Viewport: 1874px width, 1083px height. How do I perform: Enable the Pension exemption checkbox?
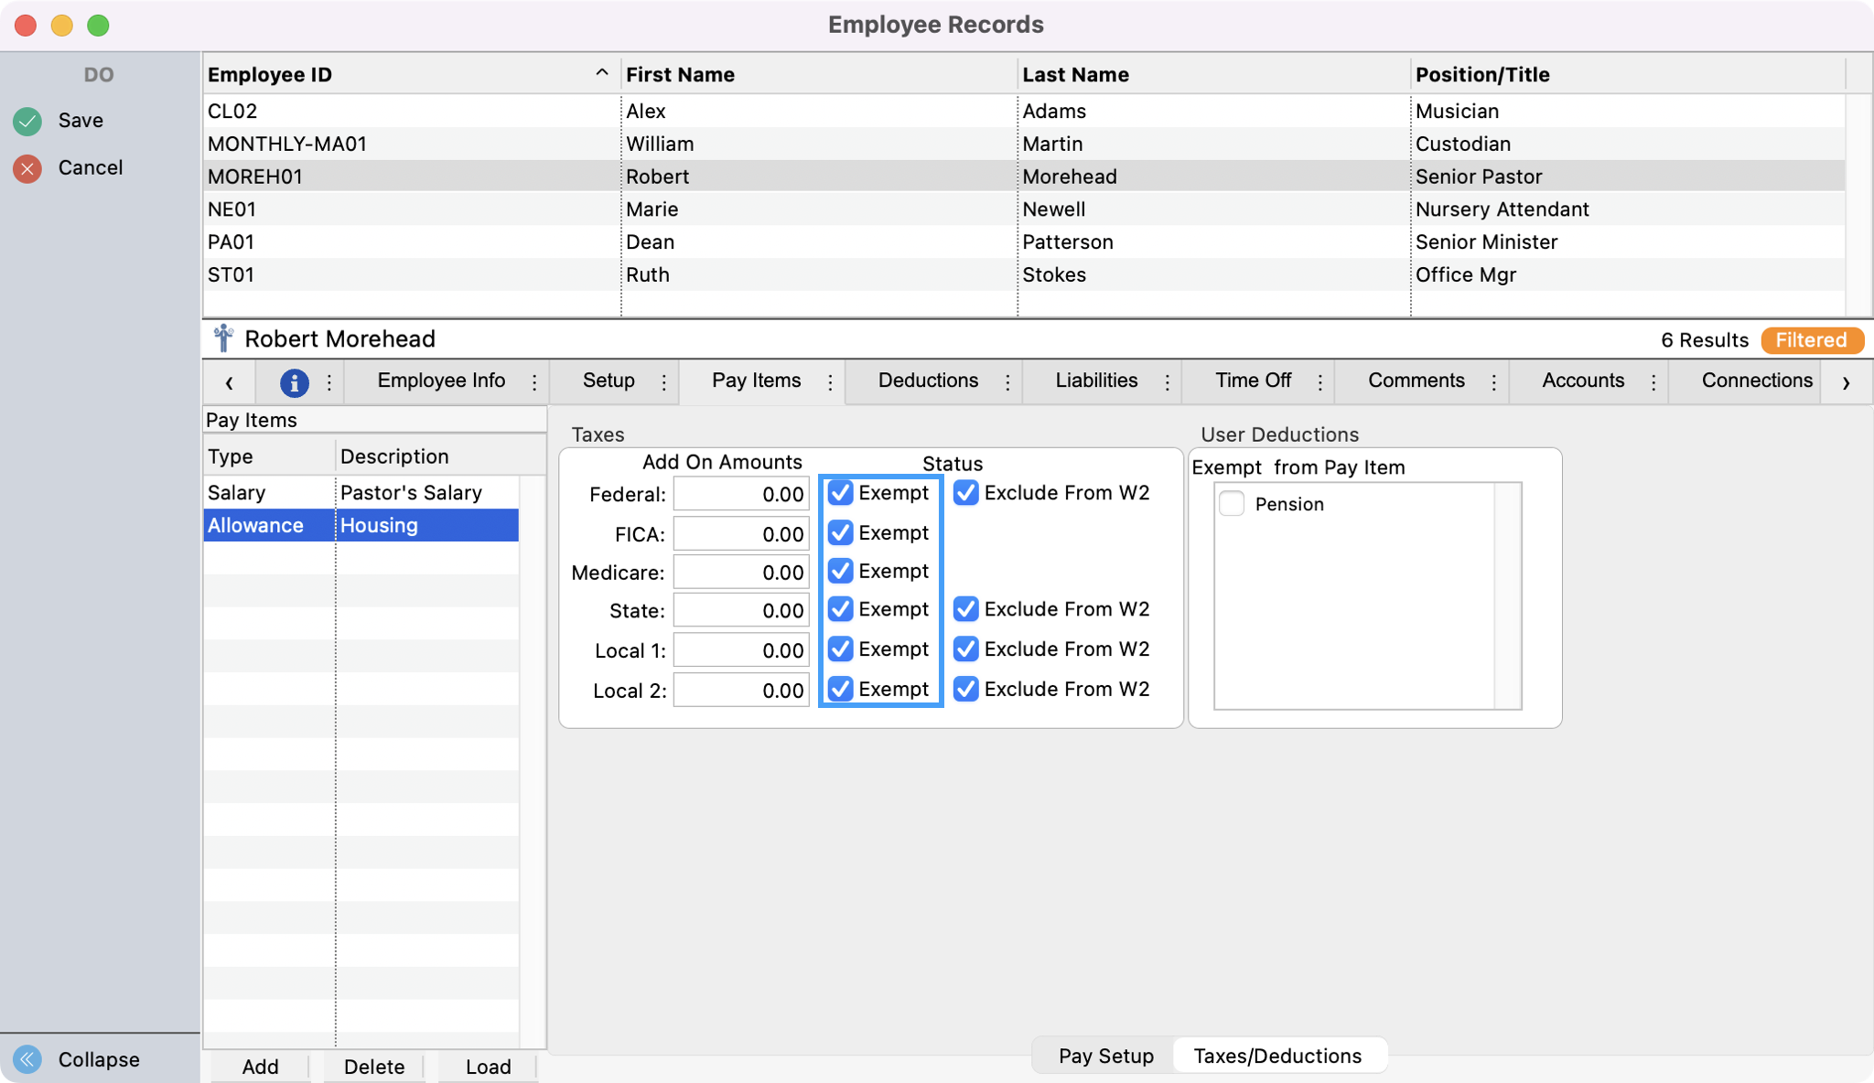click(x=1232, y=504)
